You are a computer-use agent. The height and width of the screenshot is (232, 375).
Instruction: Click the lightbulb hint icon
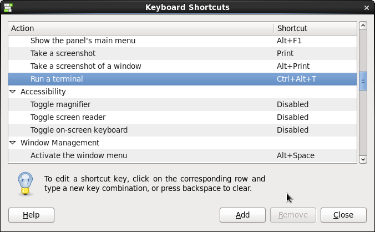pyautogui.click(x=24, y=184)
